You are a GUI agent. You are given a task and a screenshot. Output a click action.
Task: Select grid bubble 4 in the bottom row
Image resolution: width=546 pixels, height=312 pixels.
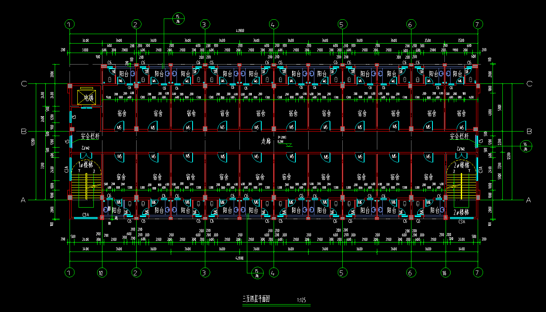(273, 272)
